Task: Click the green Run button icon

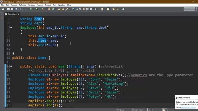Action: point(31,9)
